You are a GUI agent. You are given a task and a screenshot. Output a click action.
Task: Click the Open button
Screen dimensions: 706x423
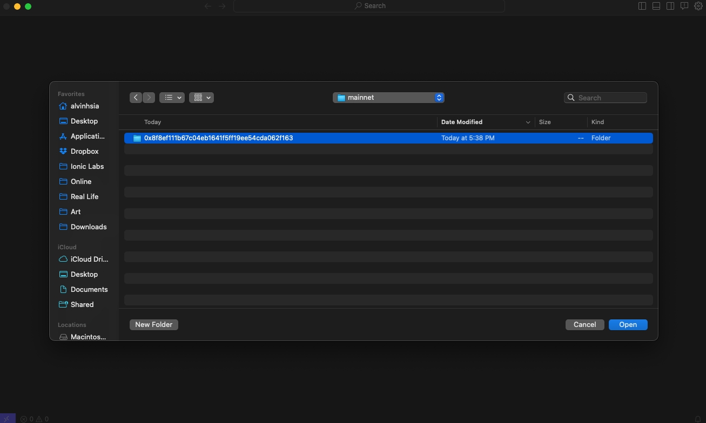point(628,324)
